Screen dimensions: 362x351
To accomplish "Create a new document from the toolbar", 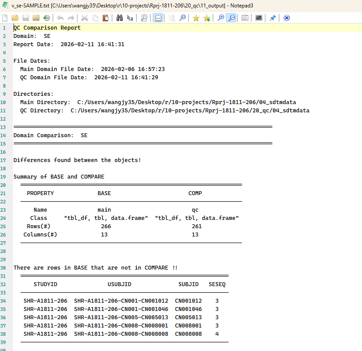I will (5, 18).
